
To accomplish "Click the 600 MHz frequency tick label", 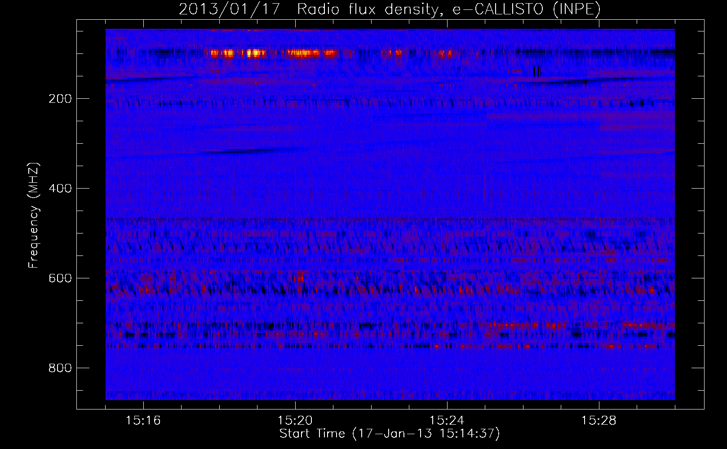I will pyautogui.click(x=60, y=278).
